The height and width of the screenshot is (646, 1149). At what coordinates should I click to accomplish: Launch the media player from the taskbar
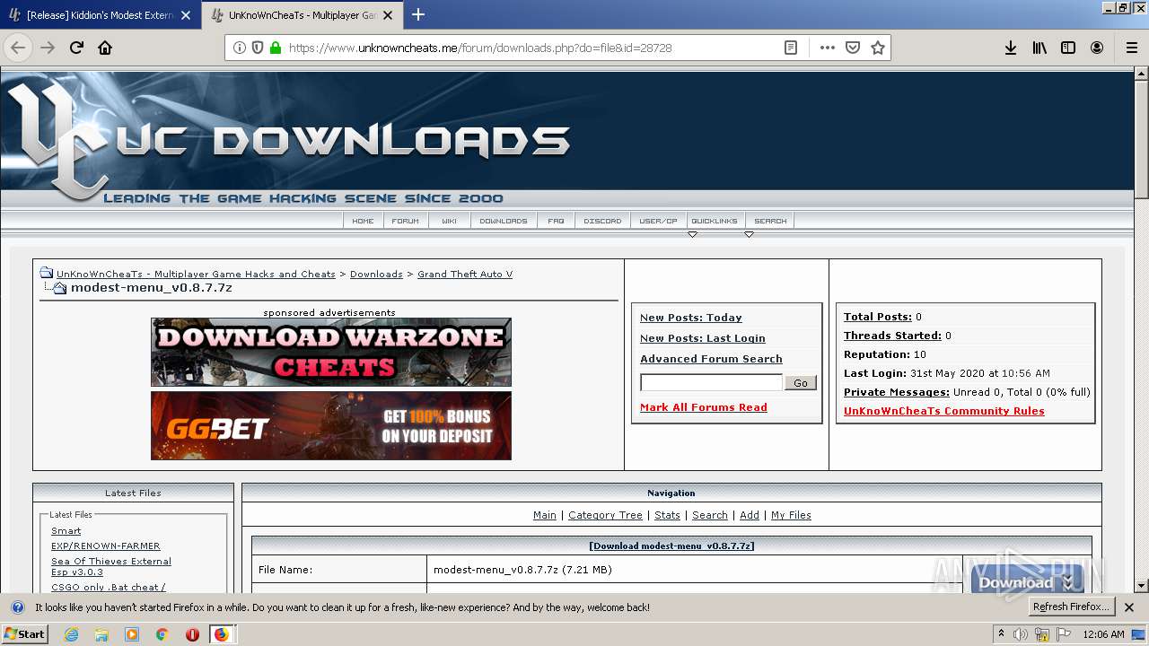coord(132,634)
